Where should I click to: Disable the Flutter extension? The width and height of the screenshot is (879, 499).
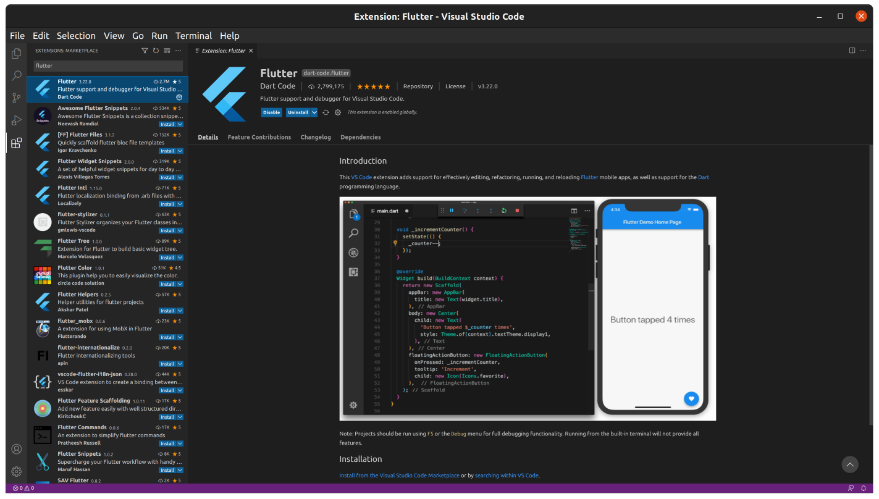click(x=271, y=112)
